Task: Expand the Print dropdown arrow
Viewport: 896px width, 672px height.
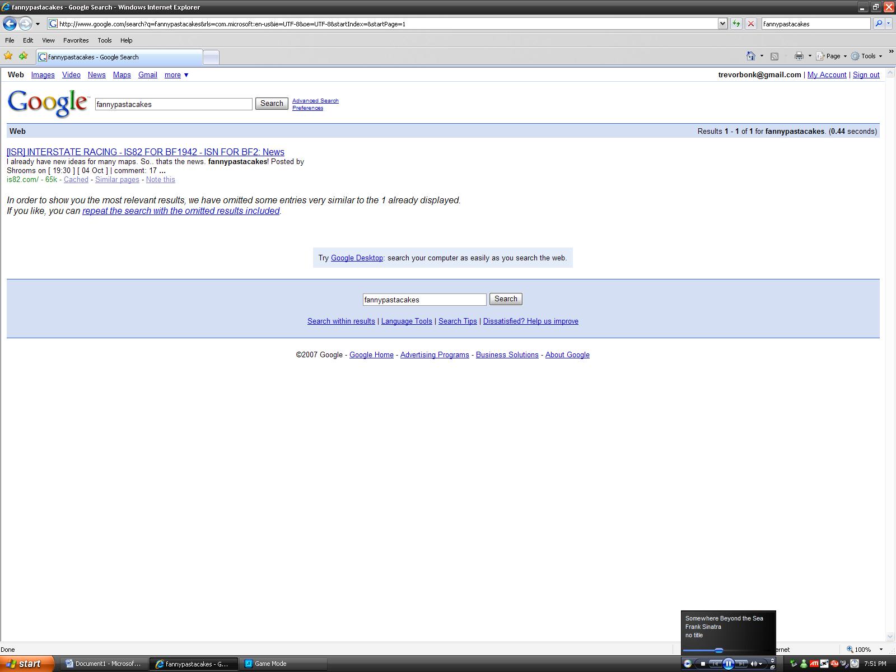Action: [x=810, y=56]
